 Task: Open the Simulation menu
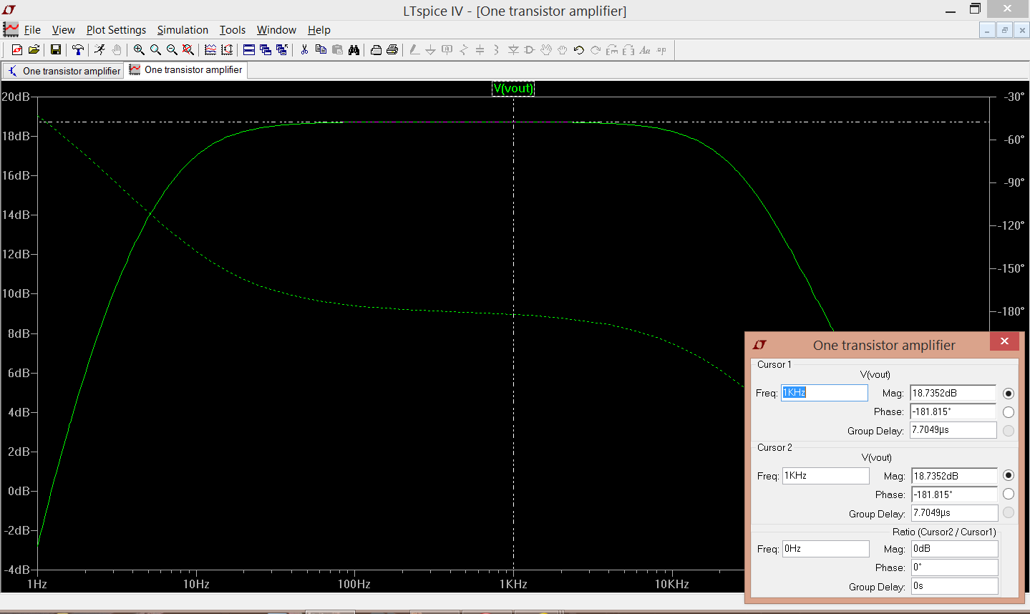point(183,30)
